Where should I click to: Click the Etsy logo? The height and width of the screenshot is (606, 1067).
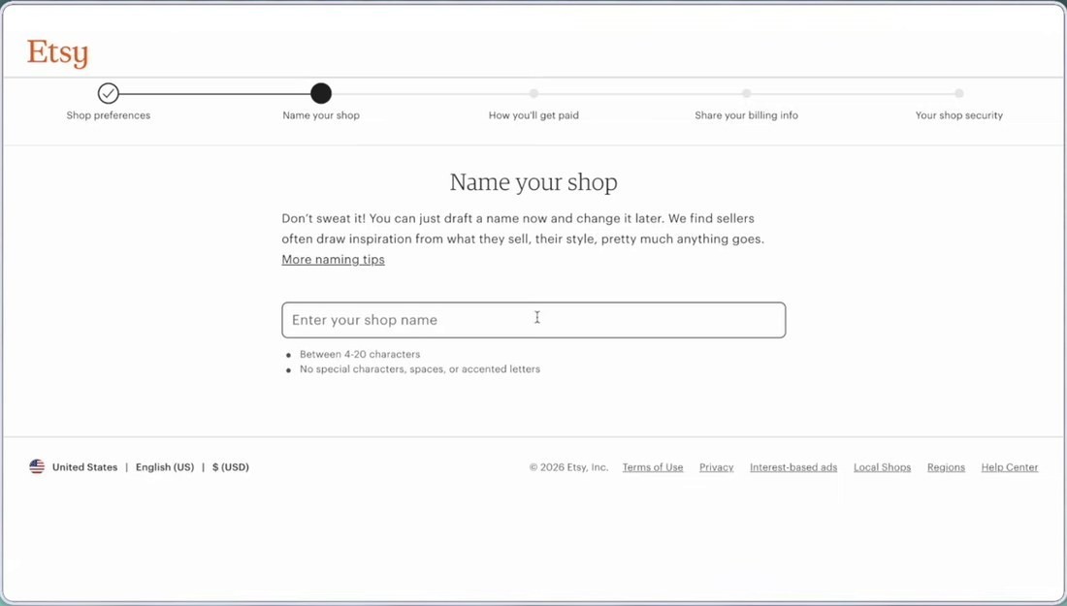[58, 53]
